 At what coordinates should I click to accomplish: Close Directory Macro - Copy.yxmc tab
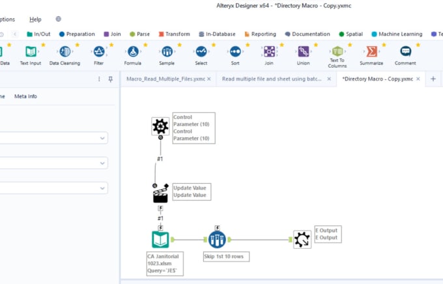418,79
